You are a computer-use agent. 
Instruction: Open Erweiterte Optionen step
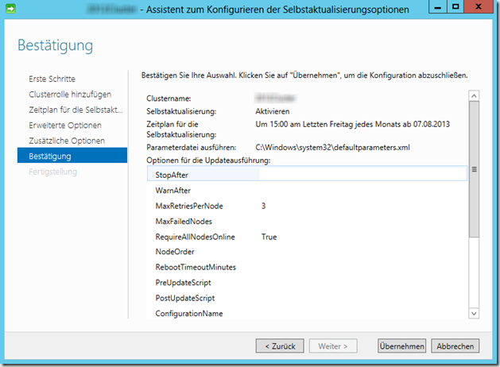coord(65,126)
